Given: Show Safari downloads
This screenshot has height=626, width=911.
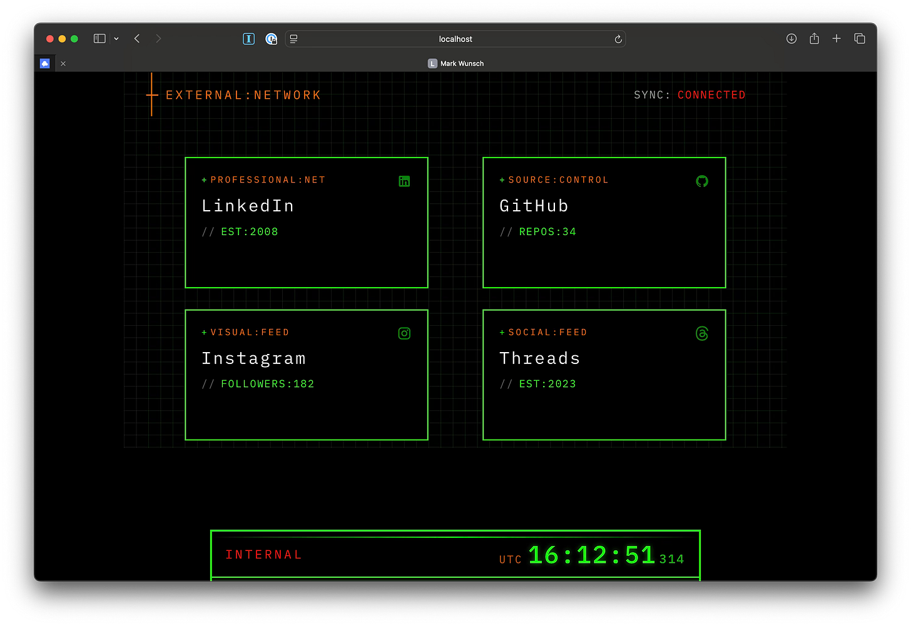Looking at the screenshot, I should (x=791, y=39).
